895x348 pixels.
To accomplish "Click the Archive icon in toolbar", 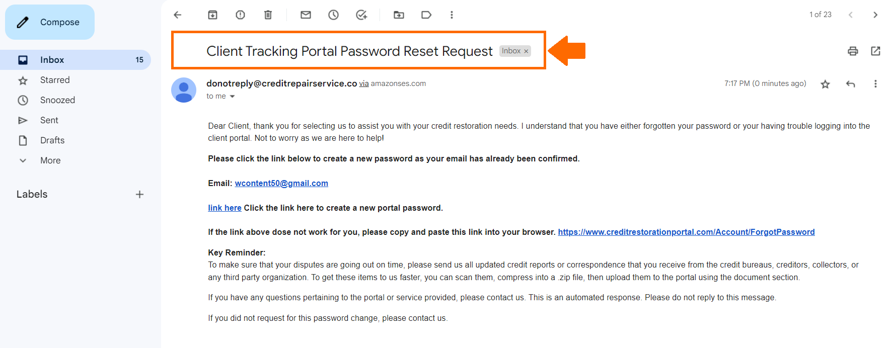I will 212,15.
